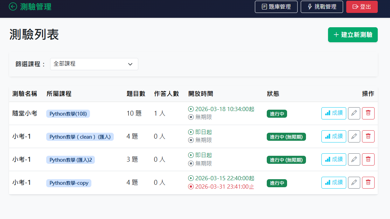Open 成績 for Python教學 (clean) quiz

(334, 136)
